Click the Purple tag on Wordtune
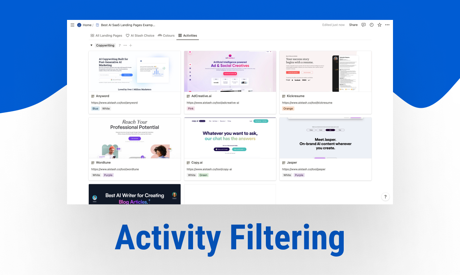Screen dimensions: 460x275 point(108,175)
